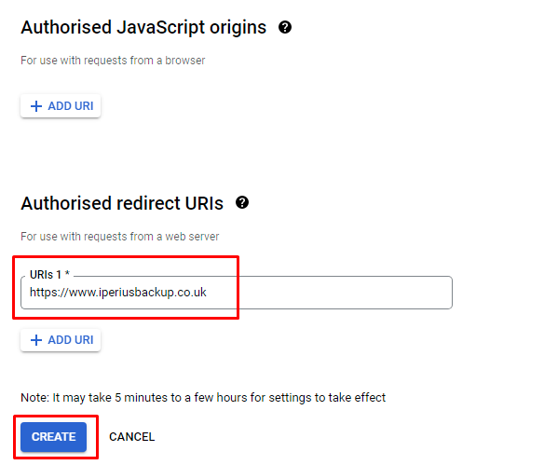Click plus icon under JavaScript origins section
544x465 pixels.
point(36,106)
